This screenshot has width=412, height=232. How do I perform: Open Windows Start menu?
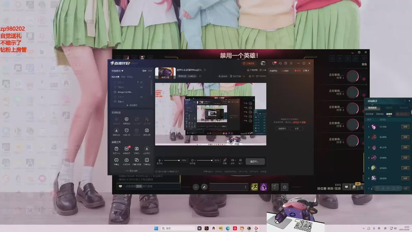pyautogui.click(x=156, y=228)
